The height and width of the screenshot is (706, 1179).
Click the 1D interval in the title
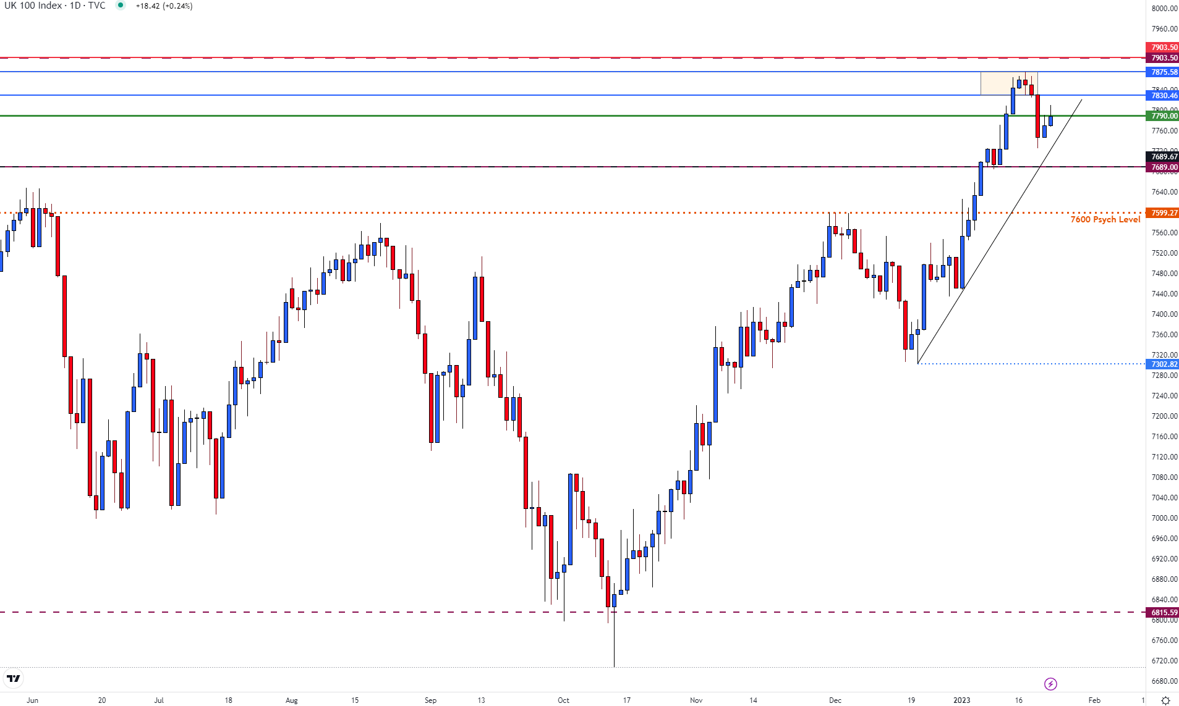click(75, 6)
